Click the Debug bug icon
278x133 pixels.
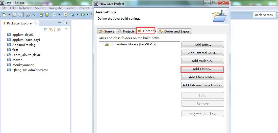pyautogui.click(x=73, y=15)
